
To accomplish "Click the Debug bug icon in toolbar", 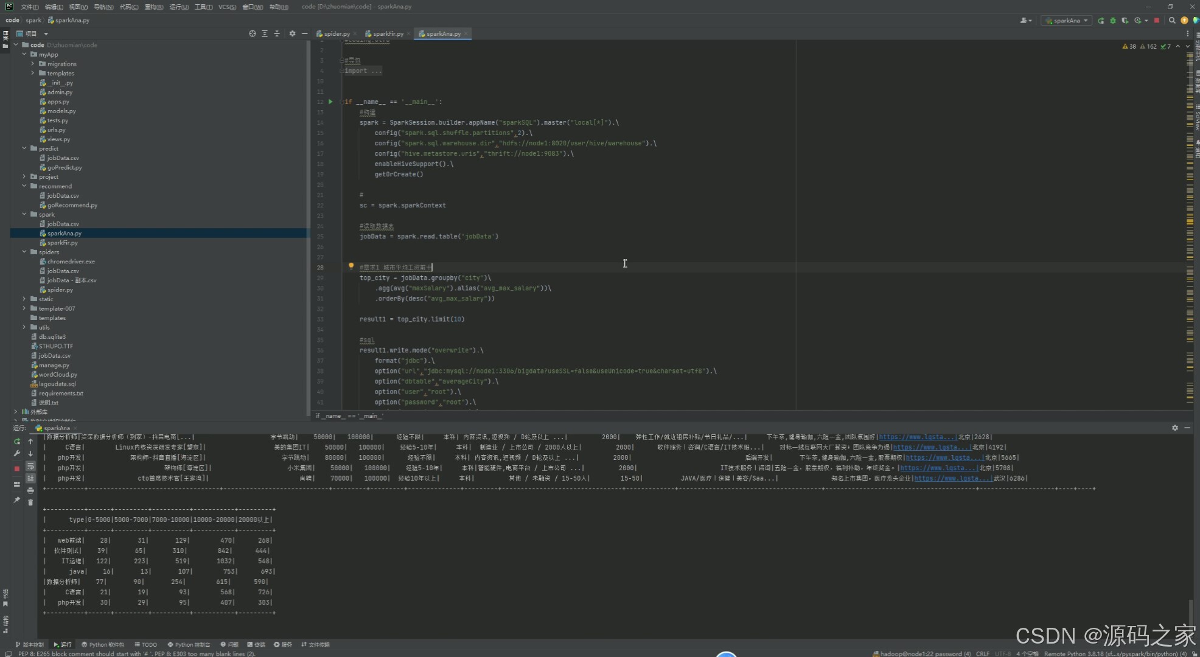I will coord(1112,20).
